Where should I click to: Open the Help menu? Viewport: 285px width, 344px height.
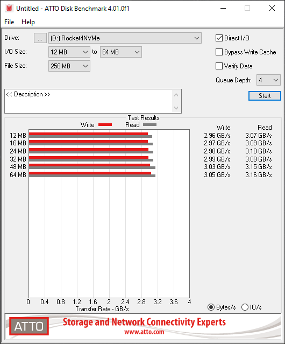click(28, 22)
